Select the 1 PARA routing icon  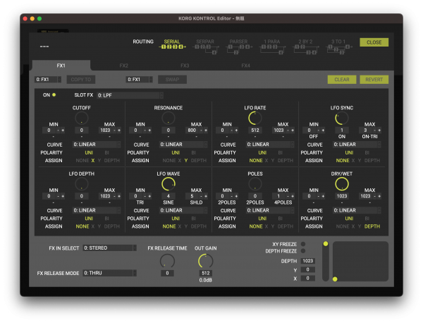(x=272, y=47)
